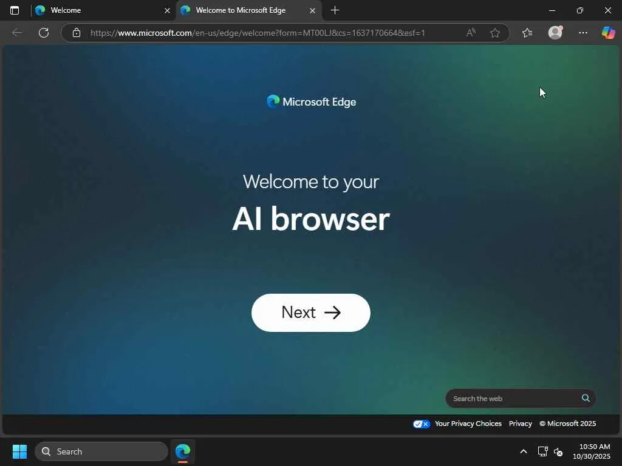View site information lock icon
Screen dimensions: 622x466
[77, 33]
